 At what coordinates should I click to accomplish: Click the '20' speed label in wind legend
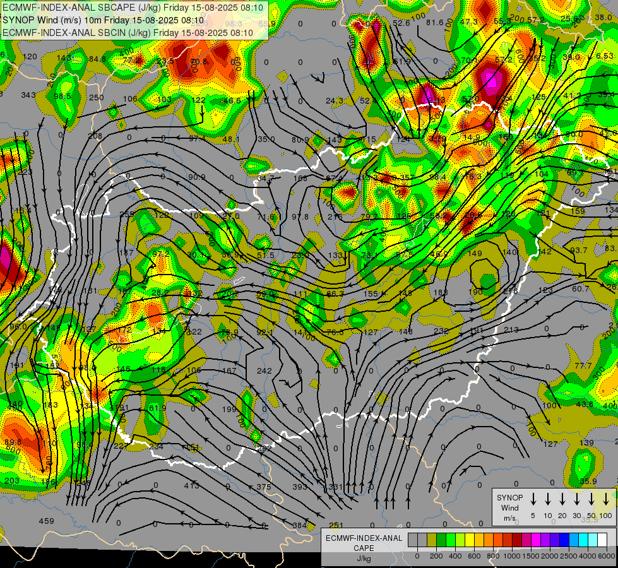[562, 516]
